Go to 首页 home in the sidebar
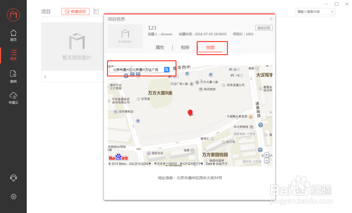The height and width of the screenshot is (213, 352). coord(13,35)
